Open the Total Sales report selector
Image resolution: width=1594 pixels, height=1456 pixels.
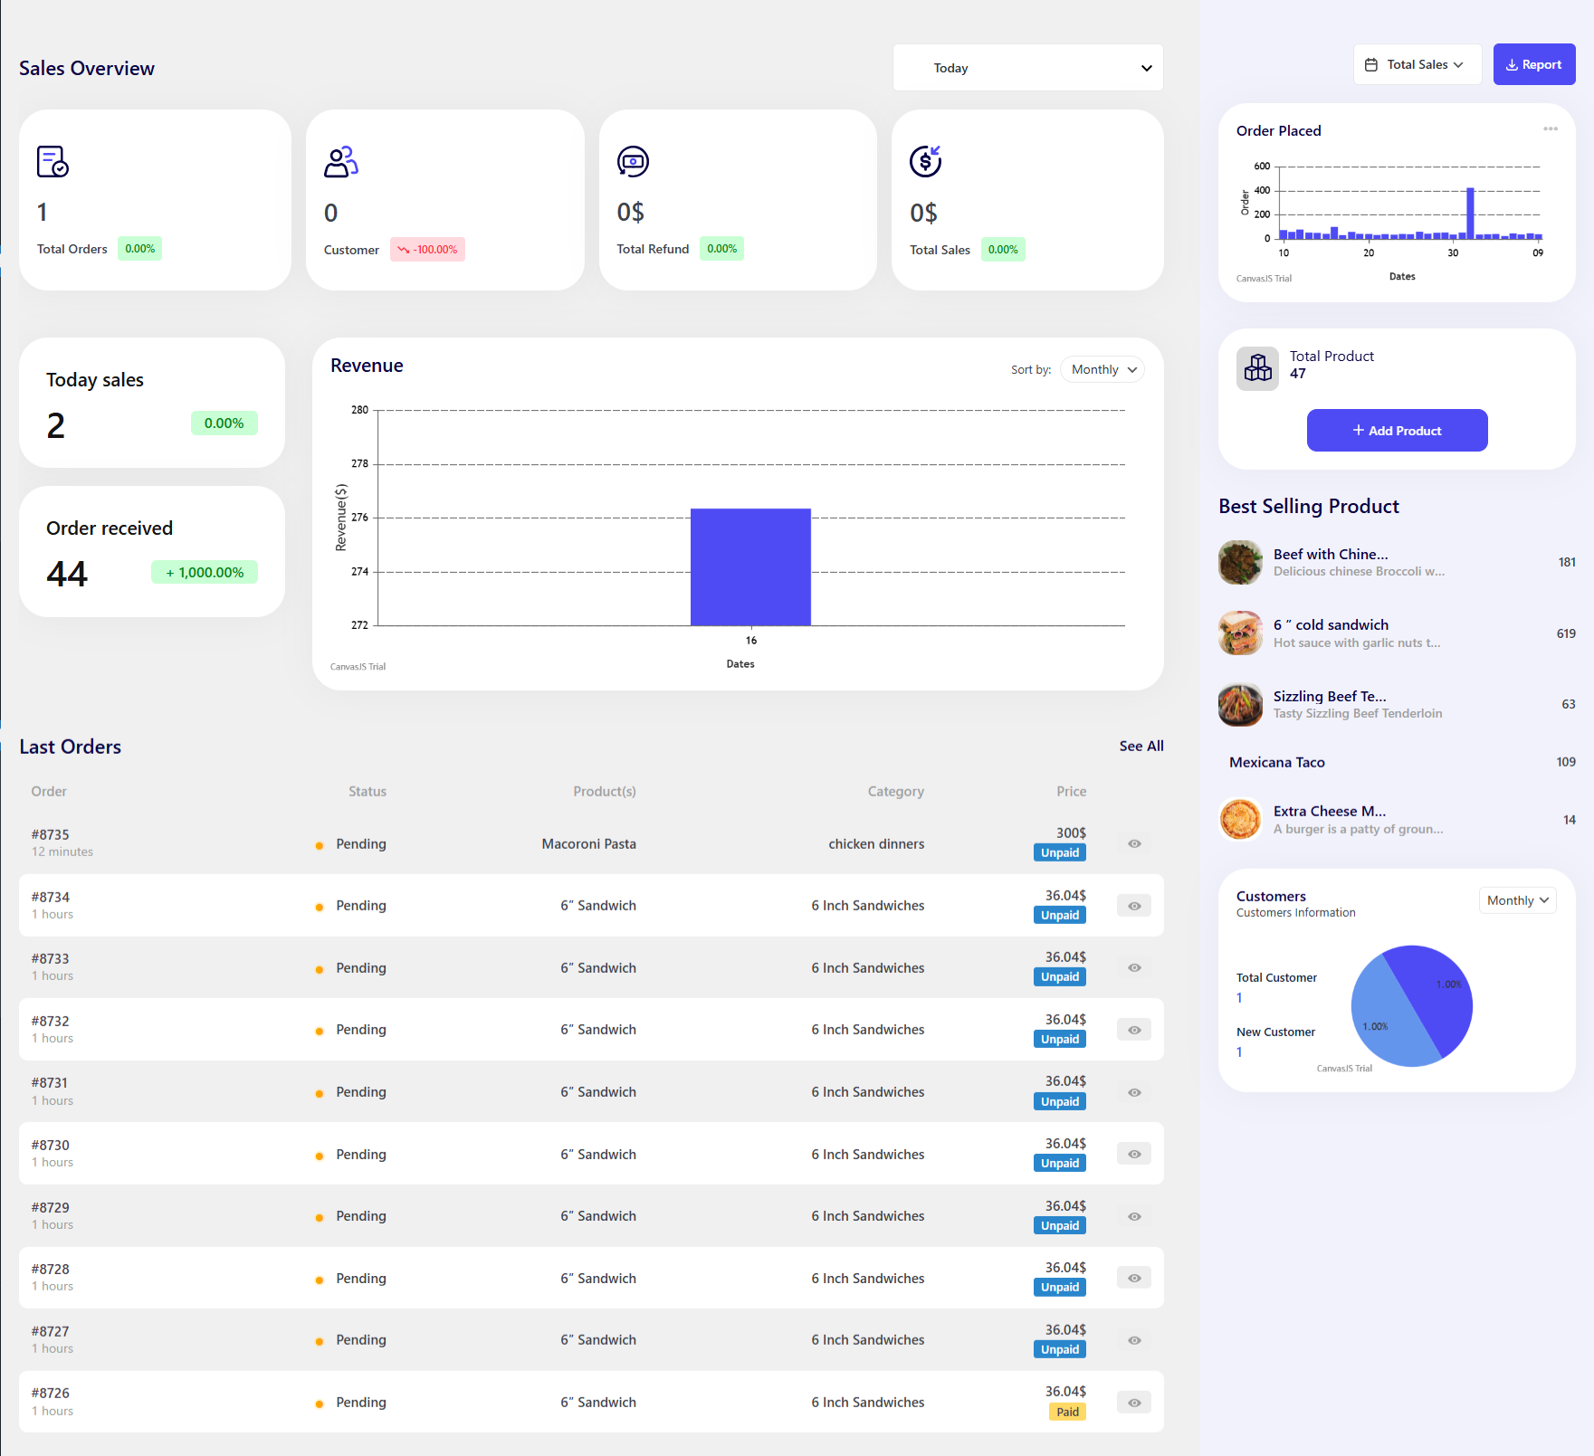pos(1417,63)
